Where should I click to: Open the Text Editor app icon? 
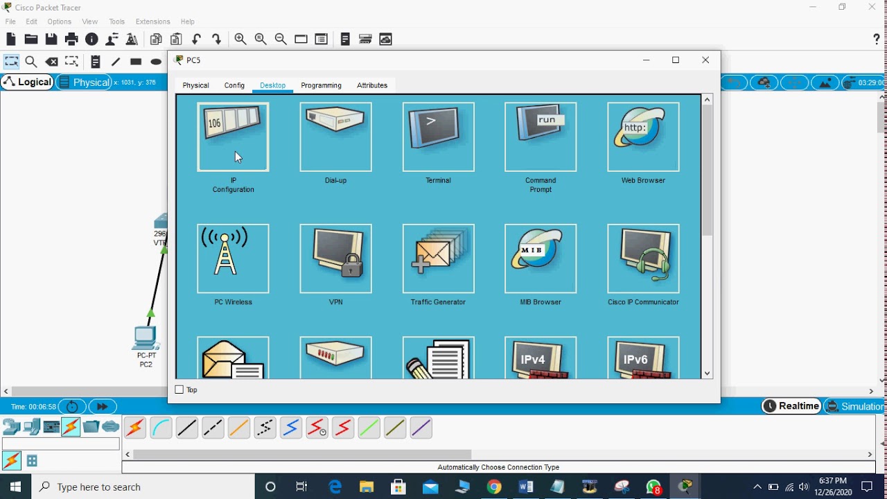click(438, 358)
